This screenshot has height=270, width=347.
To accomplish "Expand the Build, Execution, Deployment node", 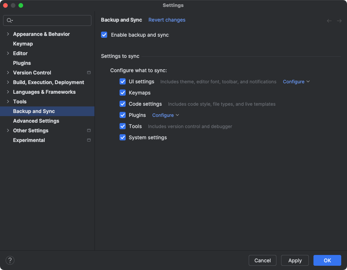I will [x=8, y=82].
